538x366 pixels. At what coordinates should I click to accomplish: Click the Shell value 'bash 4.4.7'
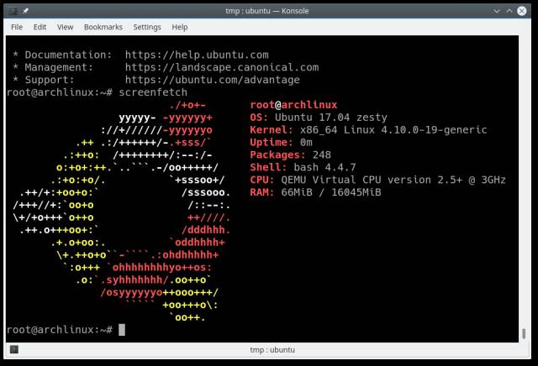(x=324, y=168)
